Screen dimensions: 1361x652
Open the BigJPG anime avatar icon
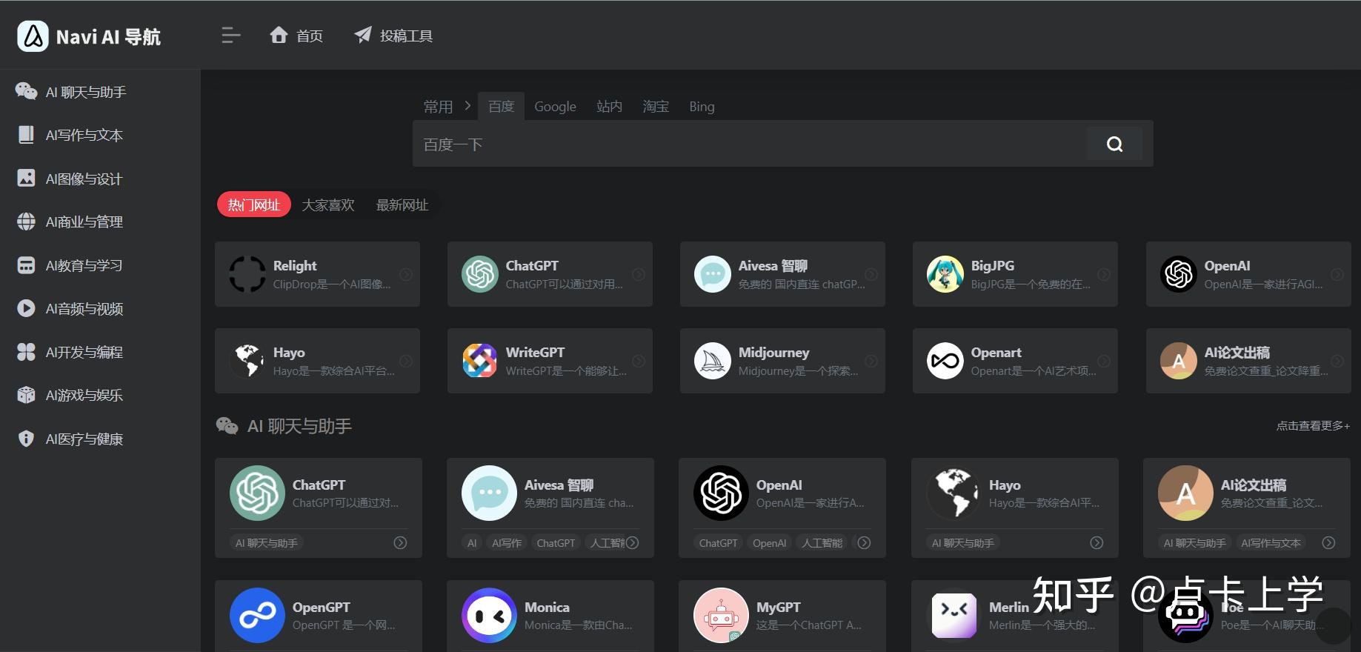[945, 274]
